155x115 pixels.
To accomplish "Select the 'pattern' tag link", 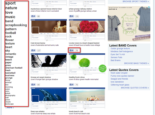I will [x=11, y=29].
